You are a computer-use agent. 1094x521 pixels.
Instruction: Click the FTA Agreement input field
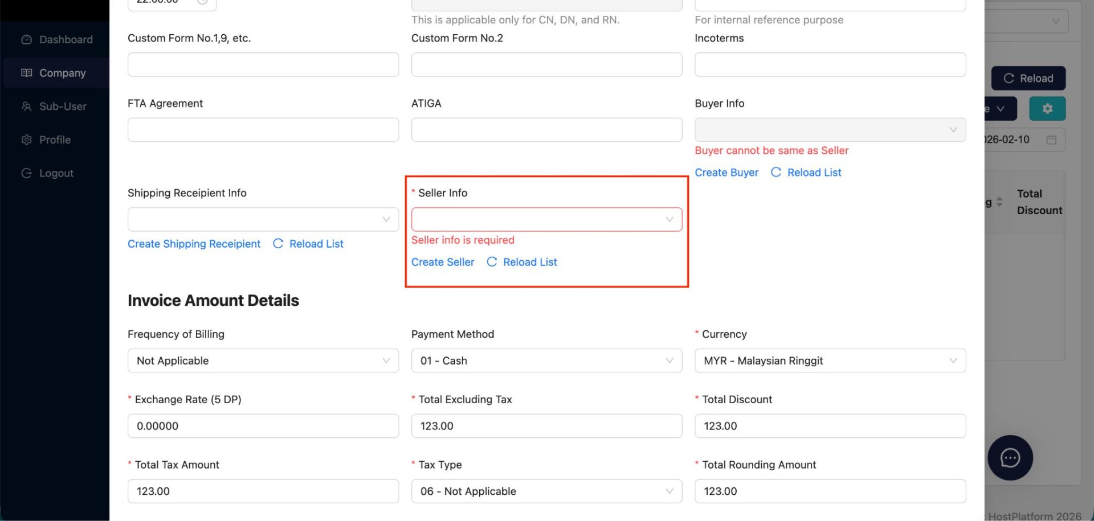coord(263,130)
